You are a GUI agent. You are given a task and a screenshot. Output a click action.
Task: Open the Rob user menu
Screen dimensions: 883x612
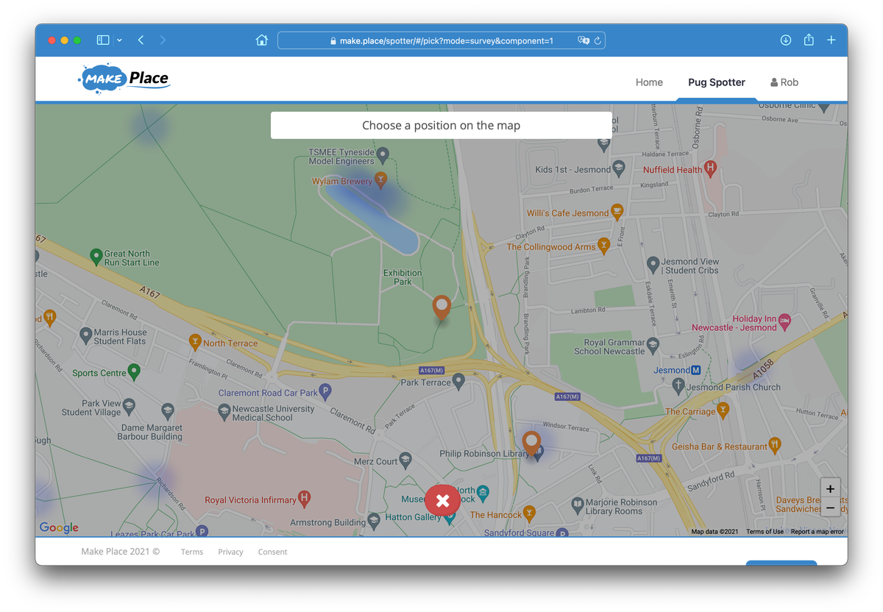click(x=784, y=82)
